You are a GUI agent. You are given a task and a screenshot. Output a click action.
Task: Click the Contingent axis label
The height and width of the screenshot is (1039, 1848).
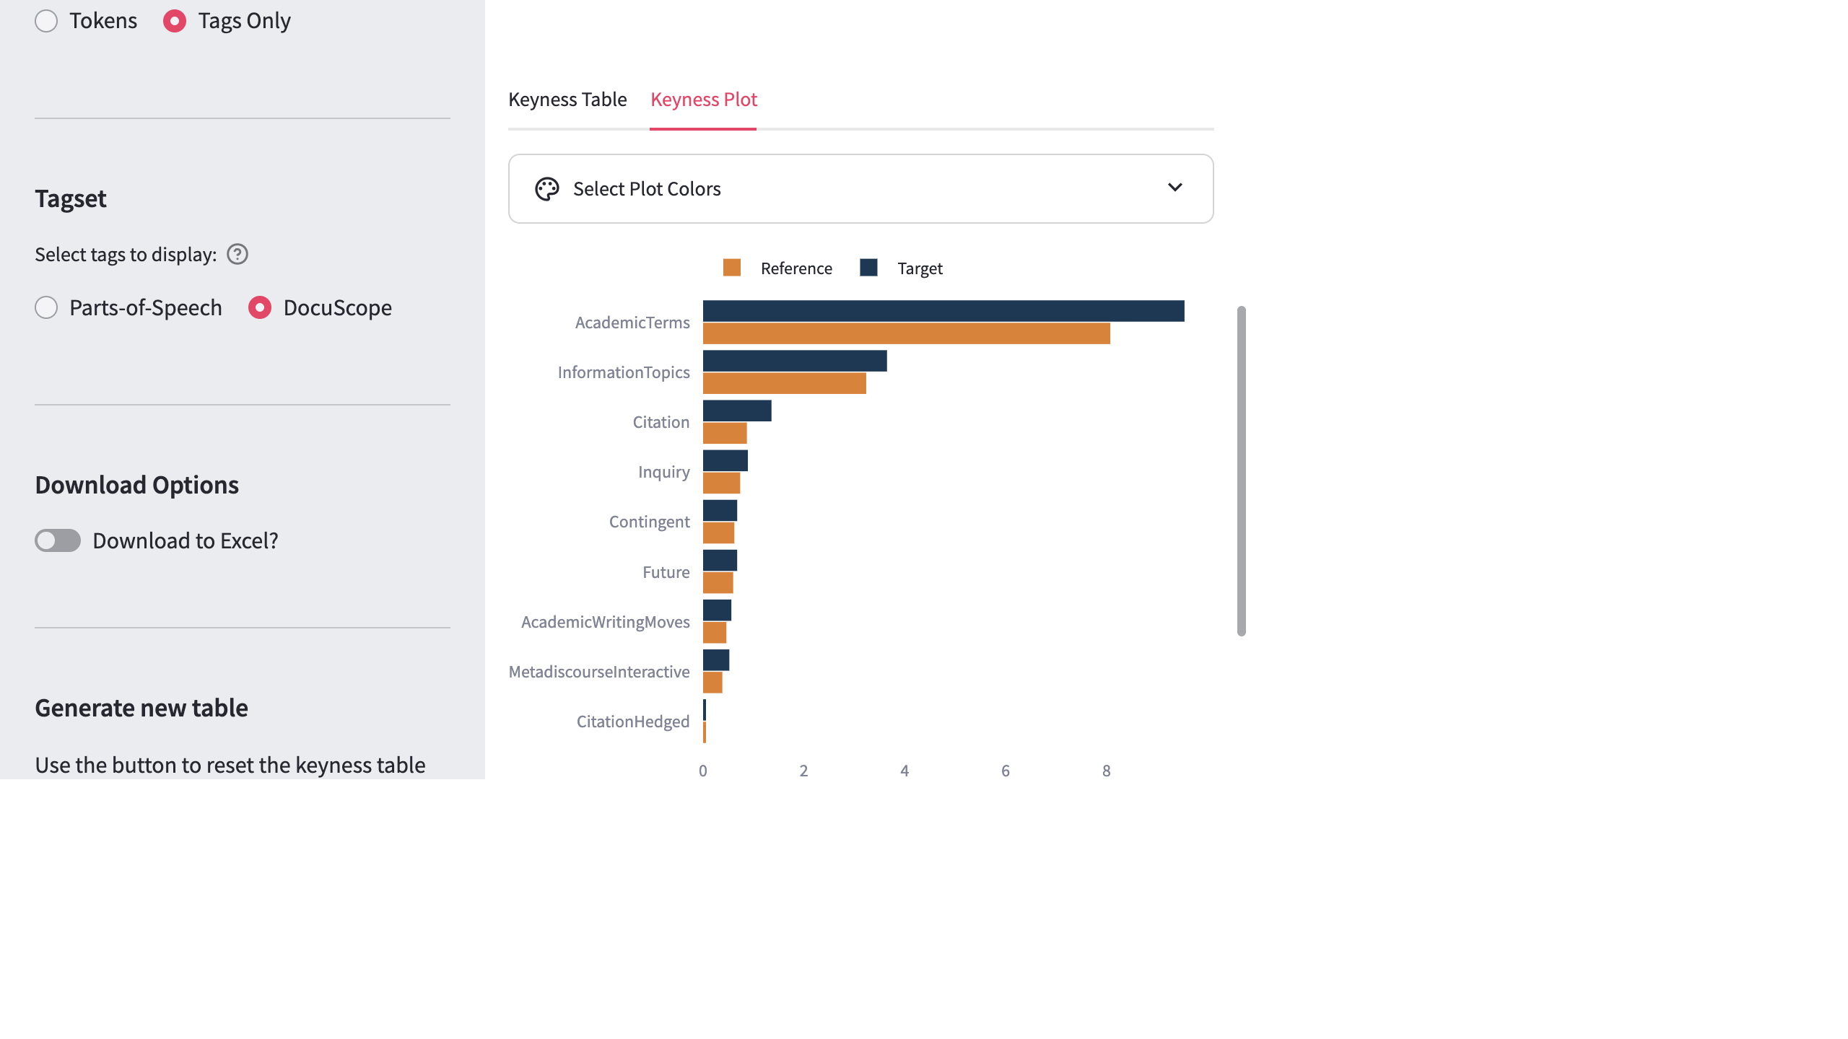(x=650, y=522)
